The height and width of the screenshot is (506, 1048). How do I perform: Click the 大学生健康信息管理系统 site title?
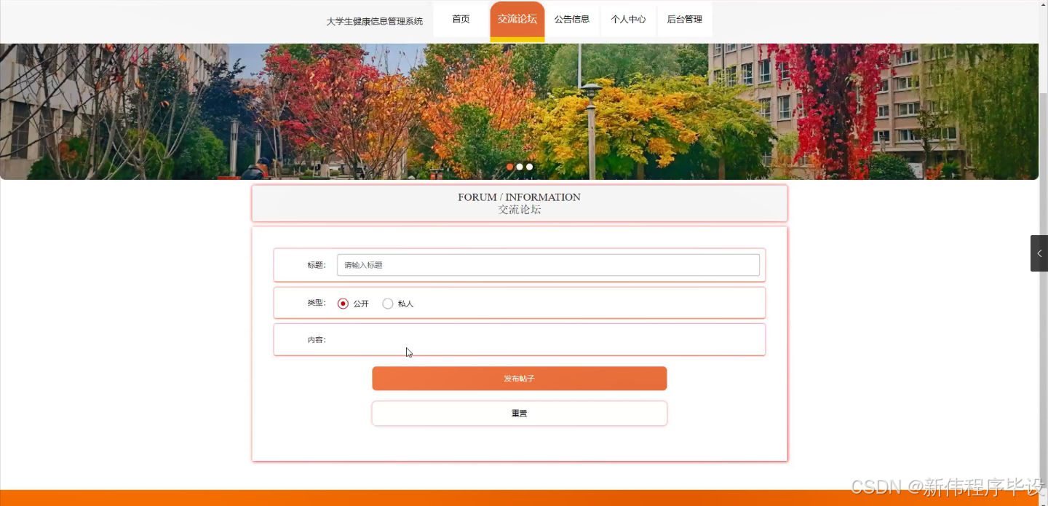coord(374,21)
